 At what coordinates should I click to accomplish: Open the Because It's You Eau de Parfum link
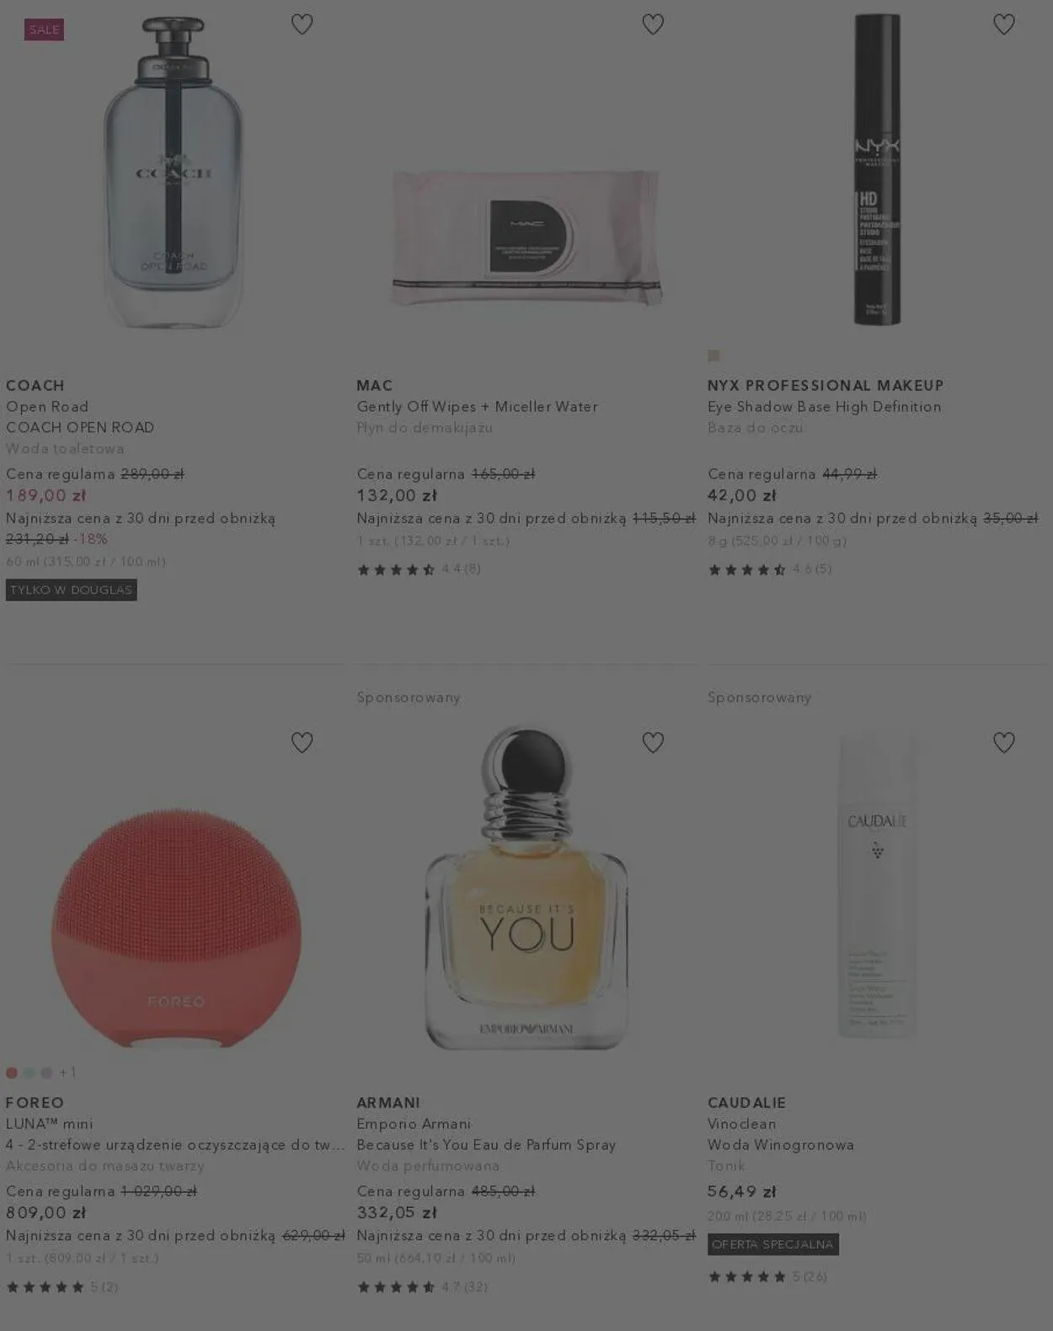486,1145
